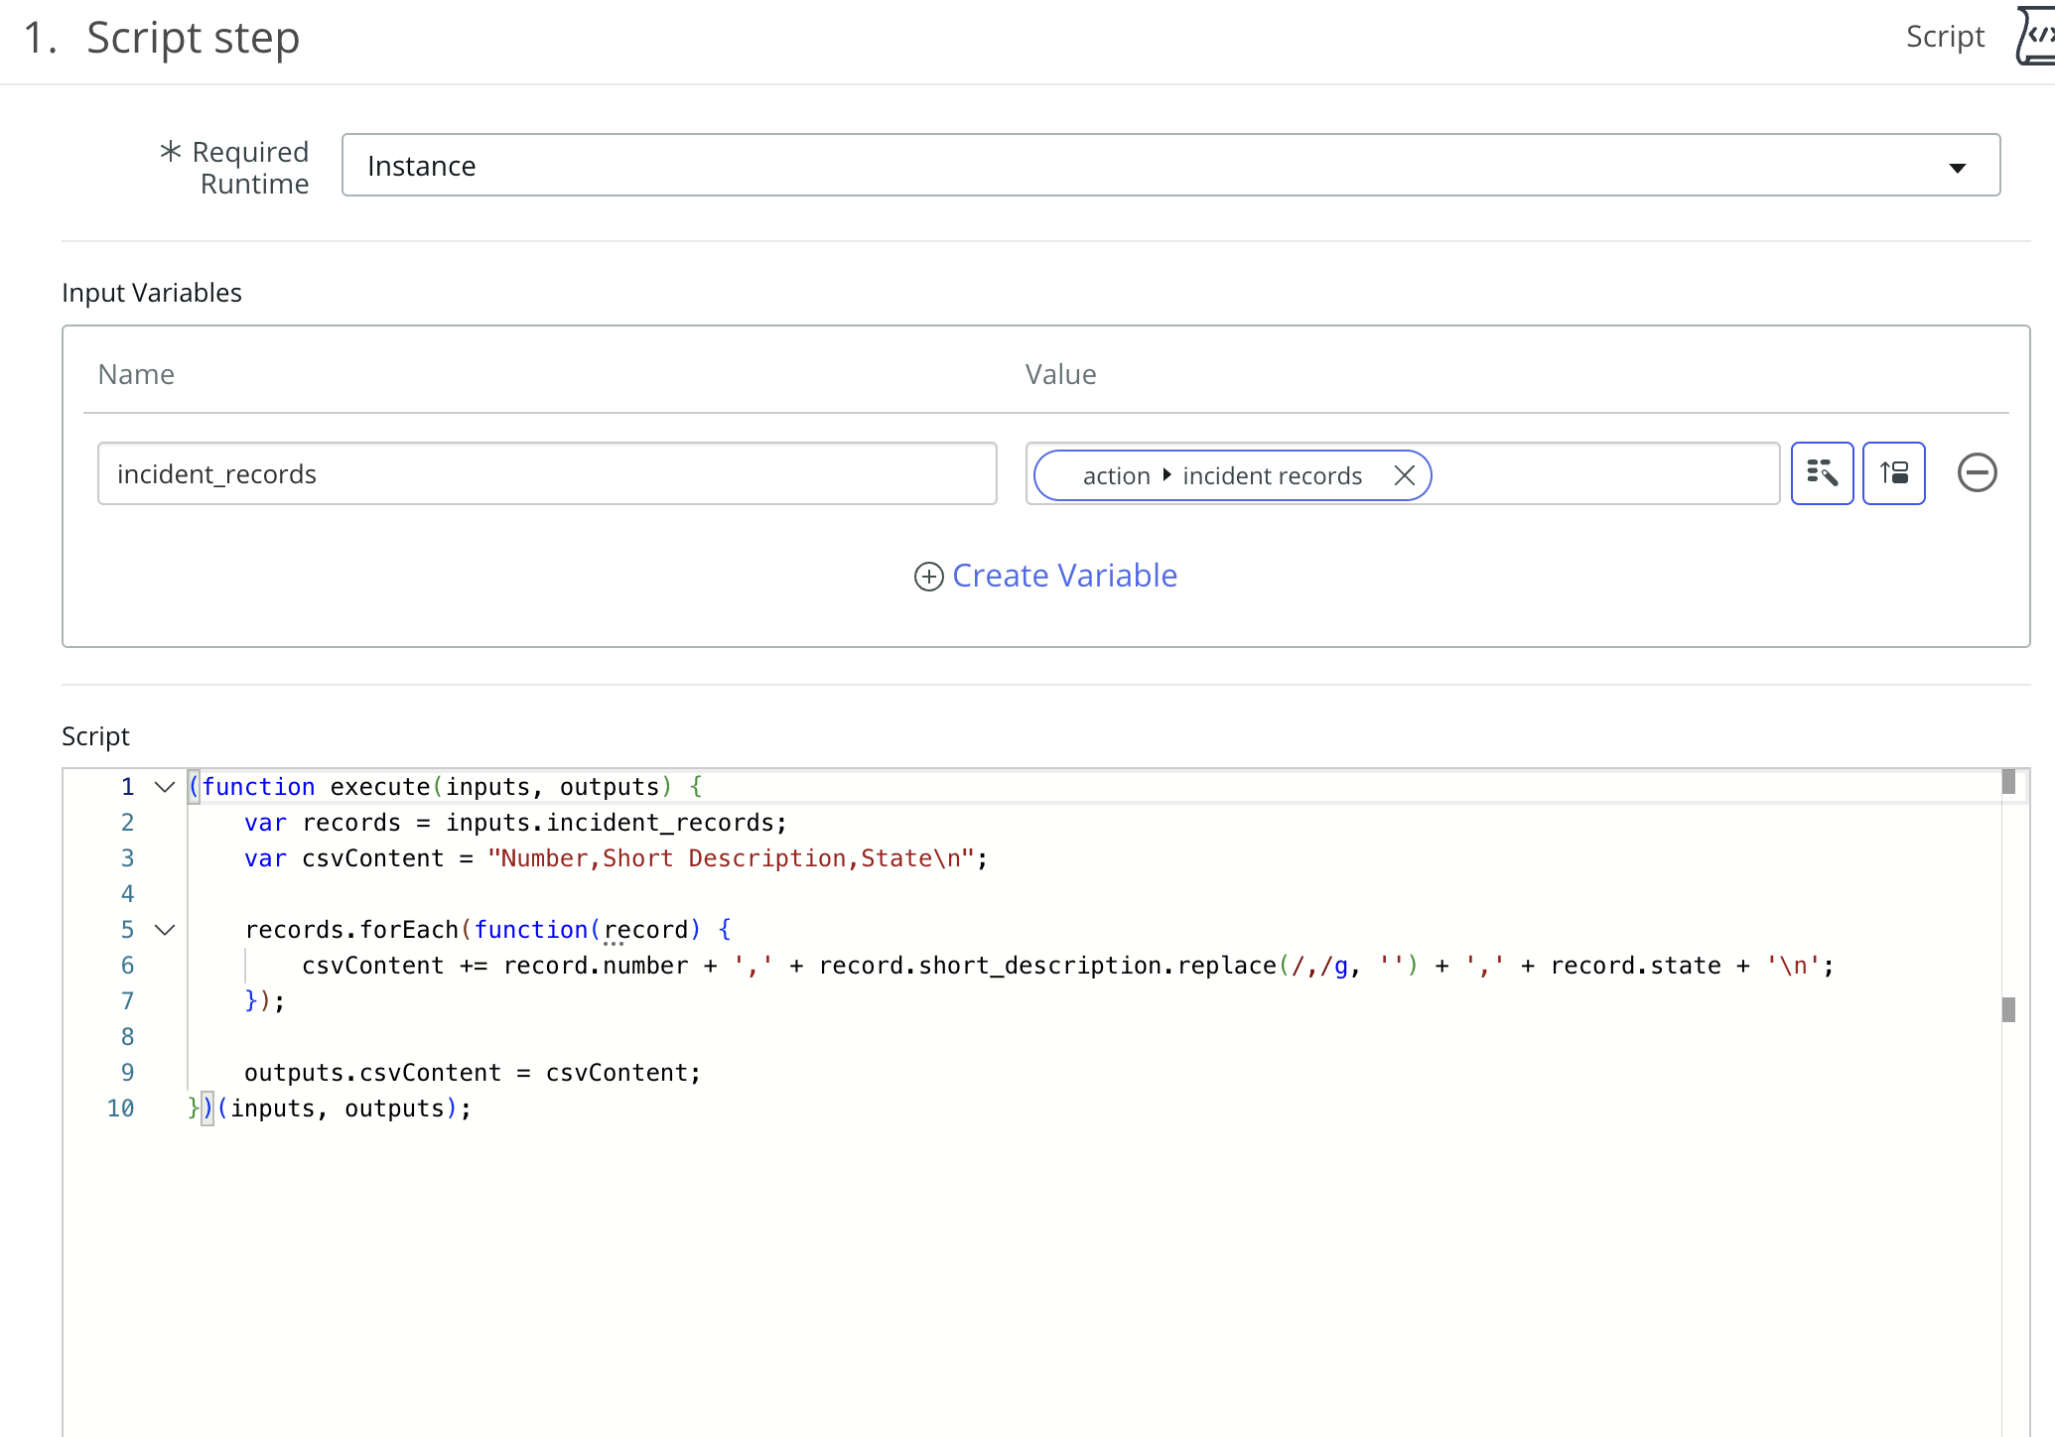
Task: Click the inline script toggle icon
Action: (1893, 473)
